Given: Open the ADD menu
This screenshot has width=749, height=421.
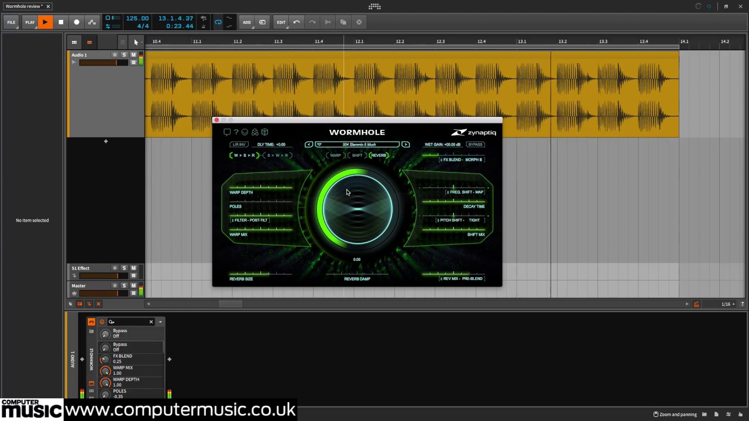Looking at the screenshot, I should pyautogui.click(x=247, y=22).
